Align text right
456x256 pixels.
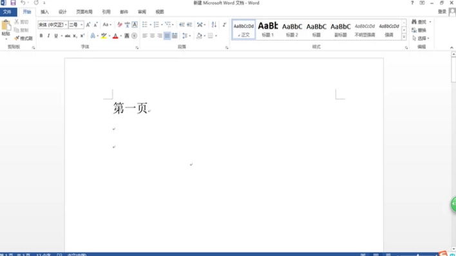[x=160, y=36]
